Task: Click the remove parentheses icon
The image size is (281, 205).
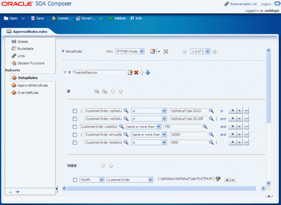Action: (x=105, y=91)
